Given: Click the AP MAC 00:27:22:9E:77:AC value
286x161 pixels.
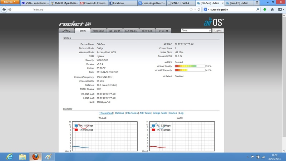Looking at the screenshot, I should tap(184, 44).
